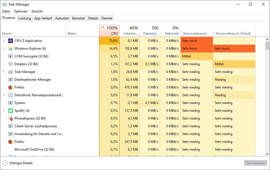
Task: Click the Diensthost gear icon
Action: tap(11, 95)
